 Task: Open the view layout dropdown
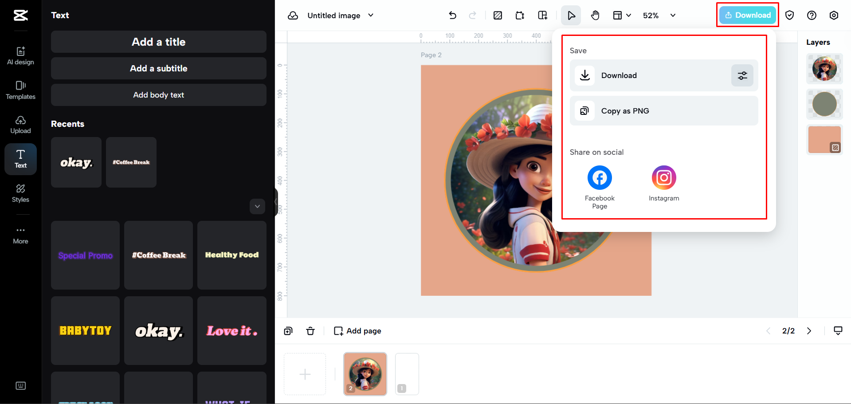click(622, 16)
